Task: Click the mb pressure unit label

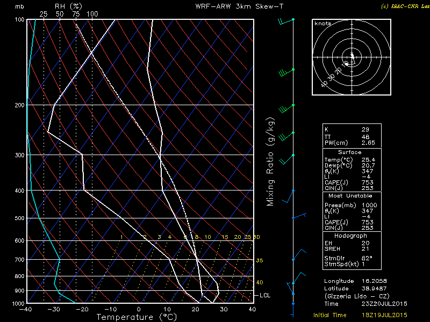Action: coord(19,6)
